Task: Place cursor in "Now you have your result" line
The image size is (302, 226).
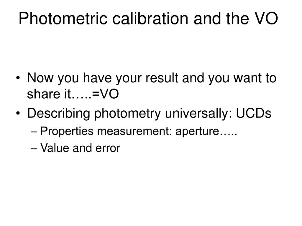Action: (152, 78)
